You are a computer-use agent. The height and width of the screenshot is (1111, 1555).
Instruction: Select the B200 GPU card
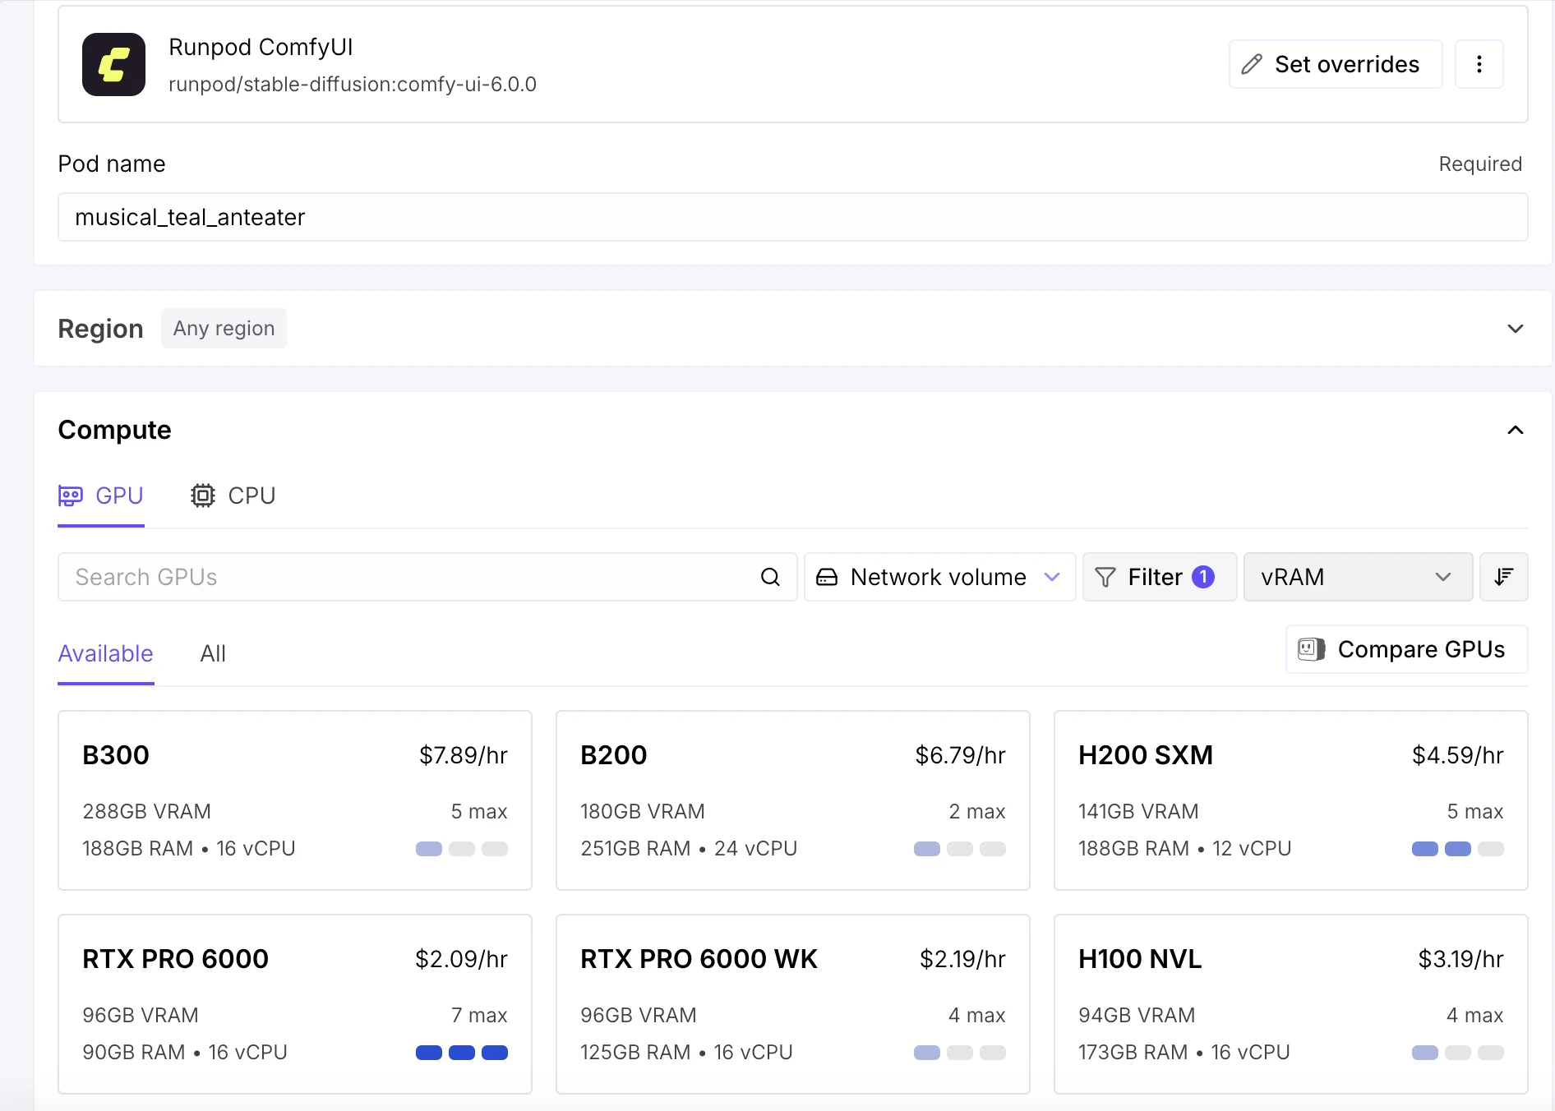(x=792, y=800)
